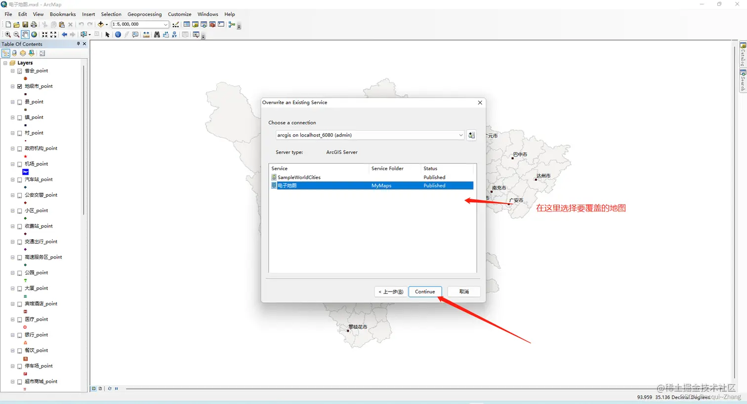The image size is (747, 404).
Task: Open Add Data dropdown arrow
Action: click(107, 24)
